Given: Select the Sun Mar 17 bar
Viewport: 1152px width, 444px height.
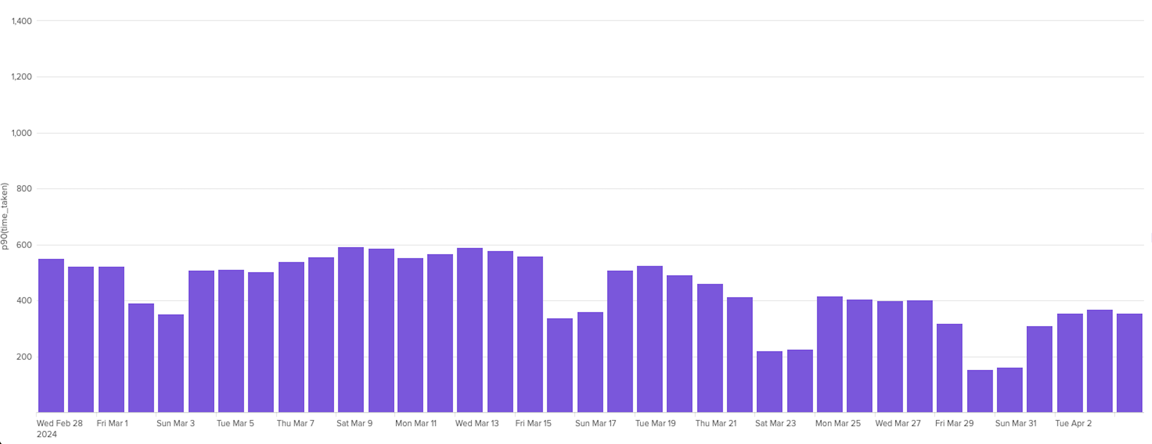Looking at the screenshot, I should tap(590, 362).
